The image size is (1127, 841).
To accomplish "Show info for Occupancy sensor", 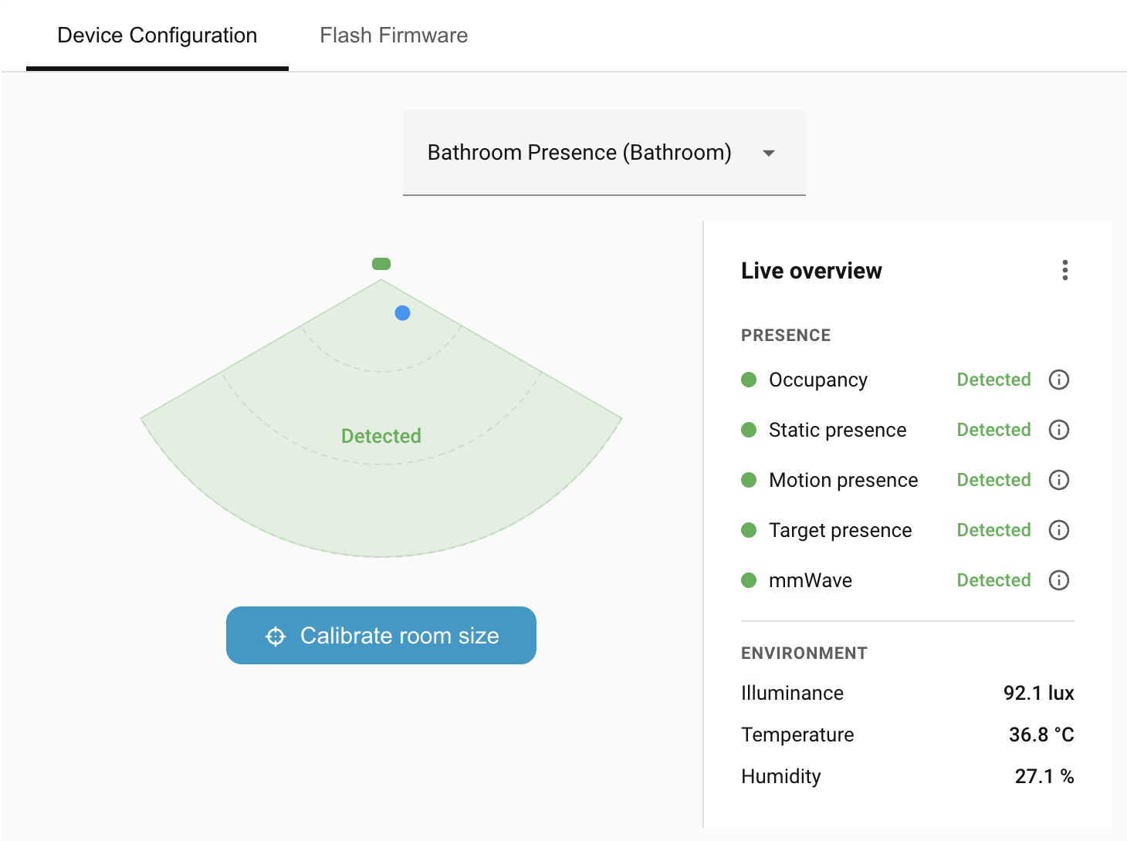I will click(x=1059, y=380).
